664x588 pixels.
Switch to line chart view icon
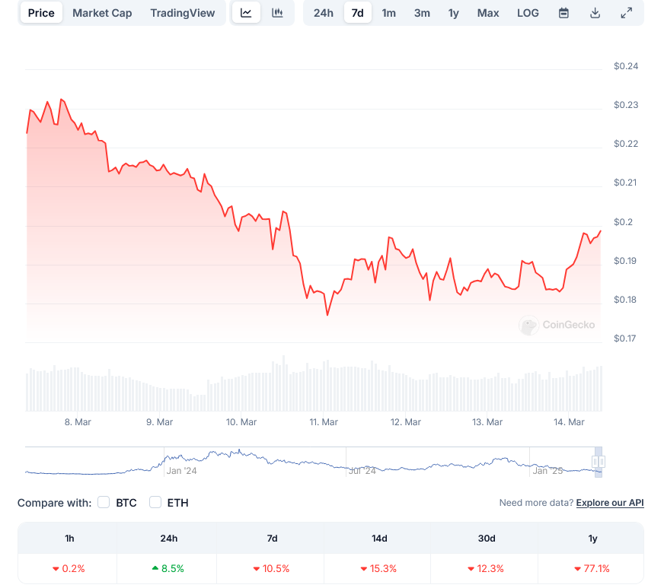click(246, 13)
